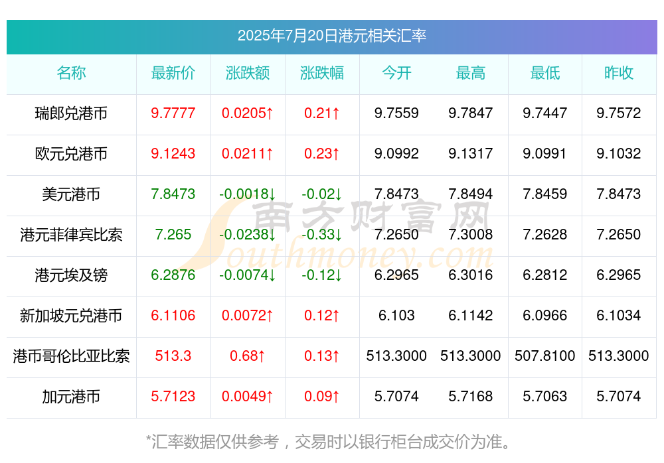Click change amount -0.0018↓
This screenshot has height=463, width=664.
click(x=248, y=194)
